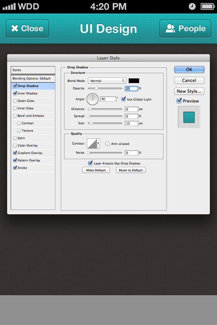Toggle the Preview checkbox off

coord(179,101)
